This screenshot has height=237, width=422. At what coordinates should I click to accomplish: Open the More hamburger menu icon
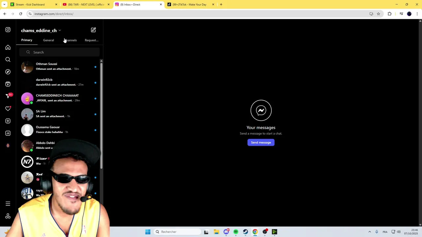tap(8, 204)
